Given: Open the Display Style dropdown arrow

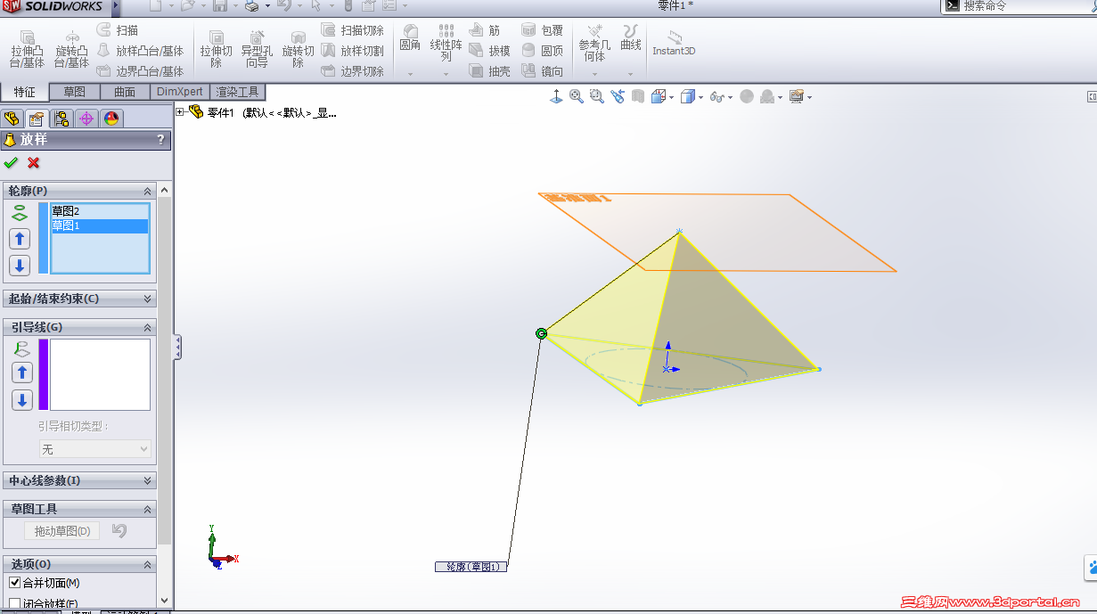Looking at the screenshot, I should click(701, 97).
